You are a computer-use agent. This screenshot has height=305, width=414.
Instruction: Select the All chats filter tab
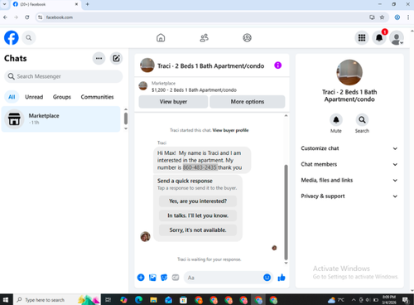coord(12,97)
